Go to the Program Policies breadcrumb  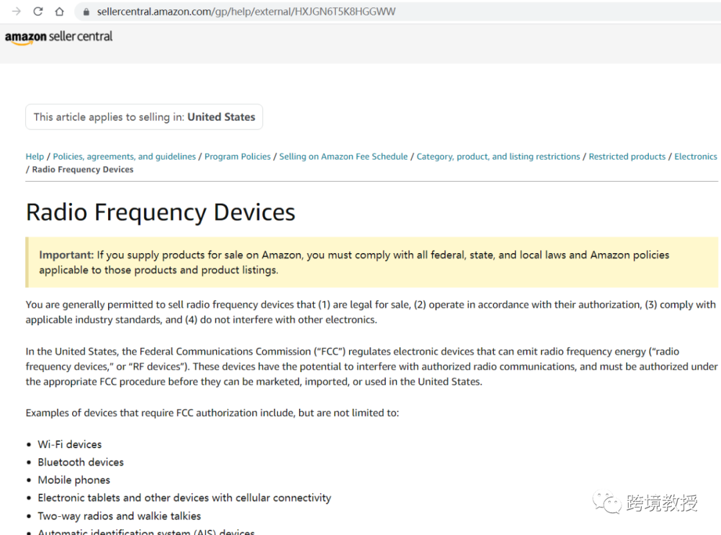coord(238,156)
